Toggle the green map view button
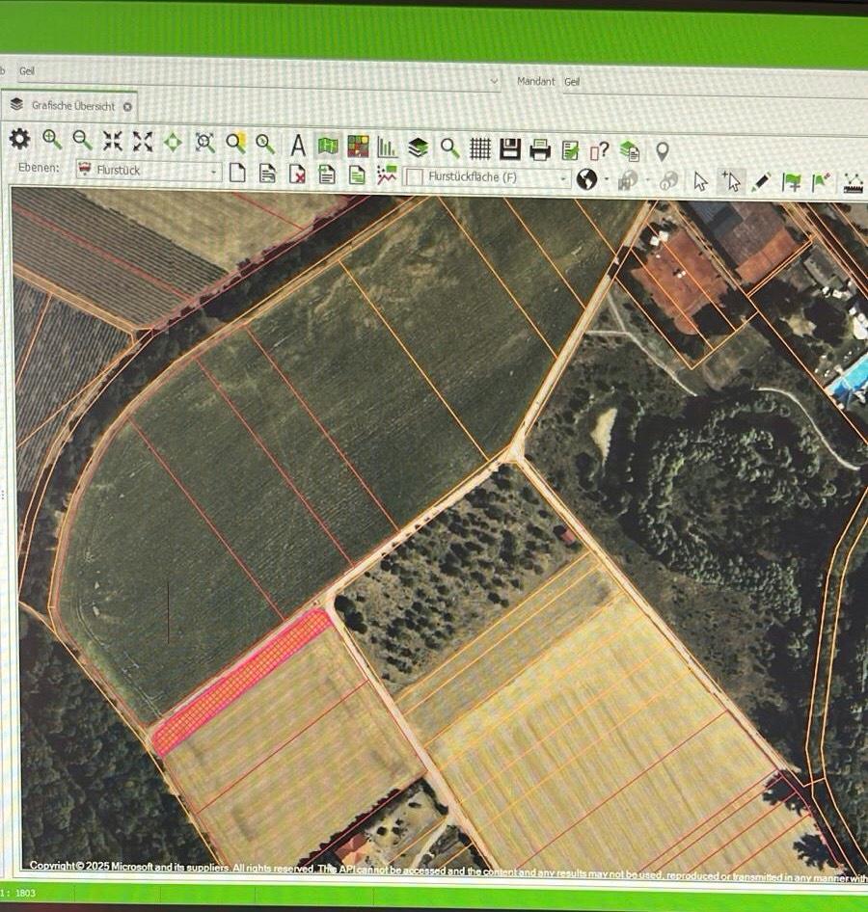The image size is (868, 912). point(328,147)
